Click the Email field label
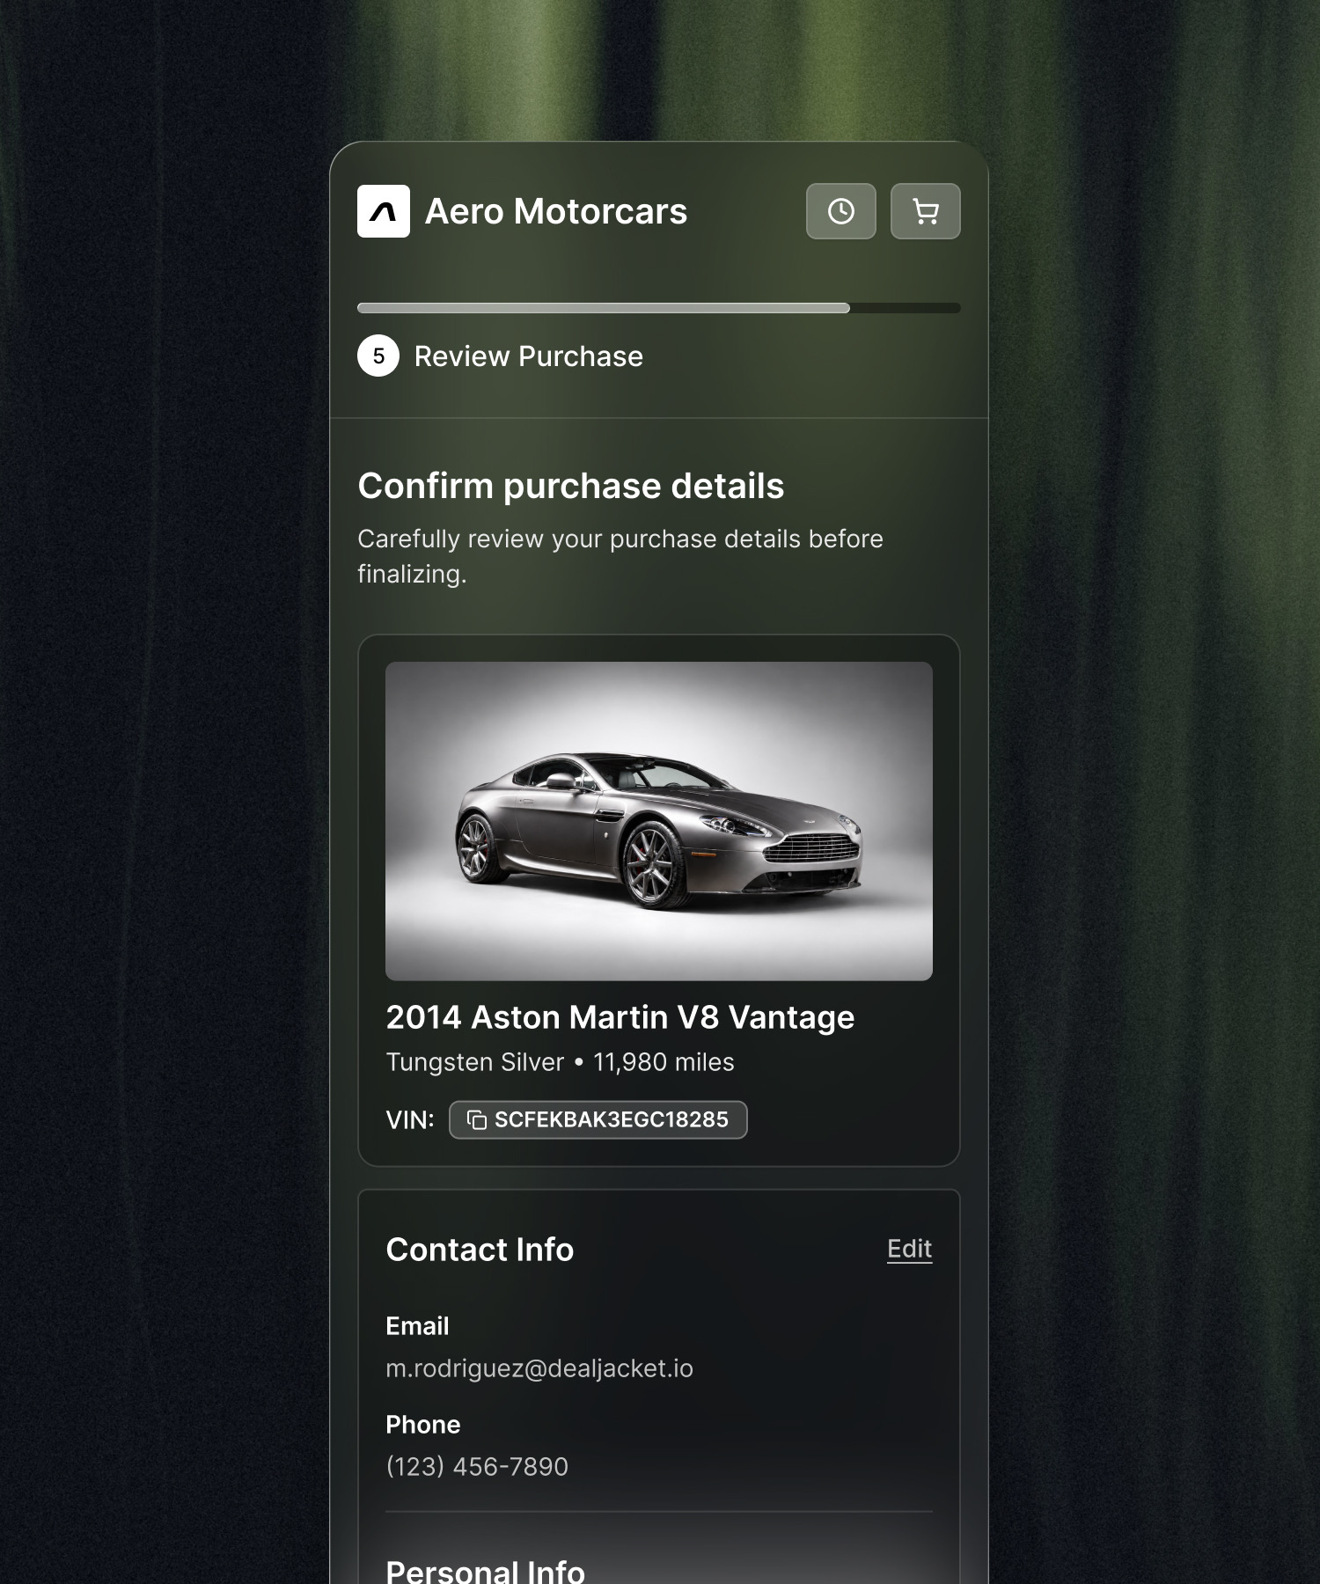This screenshot has height=1584, width=1320. coord(417,1326)
